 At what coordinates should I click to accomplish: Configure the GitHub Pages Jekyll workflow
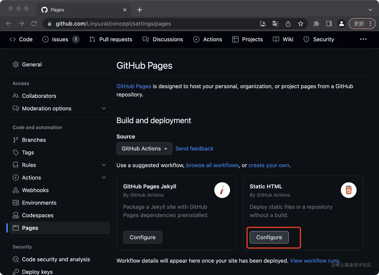click(x=143, y=237)
